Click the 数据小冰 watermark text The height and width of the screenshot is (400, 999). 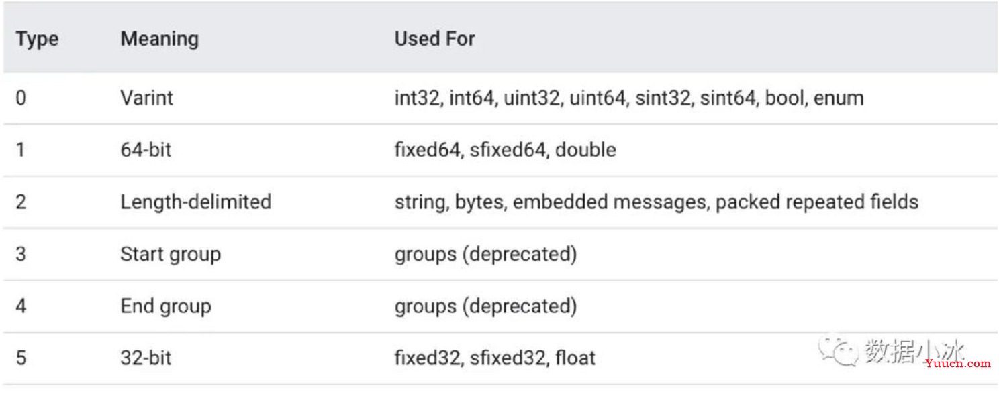(x=914, y=350)
